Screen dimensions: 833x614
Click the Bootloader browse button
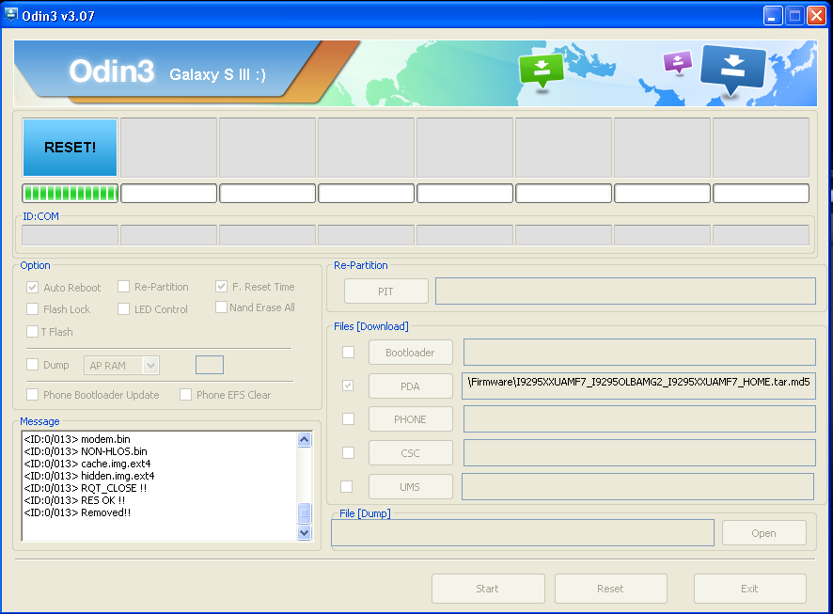click(x=410, y=353)
